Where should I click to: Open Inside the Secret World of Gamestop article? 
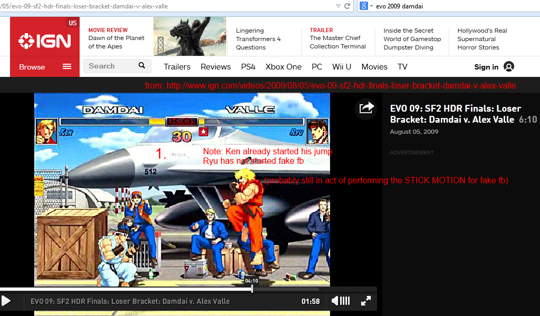click(x=412, y=39)
